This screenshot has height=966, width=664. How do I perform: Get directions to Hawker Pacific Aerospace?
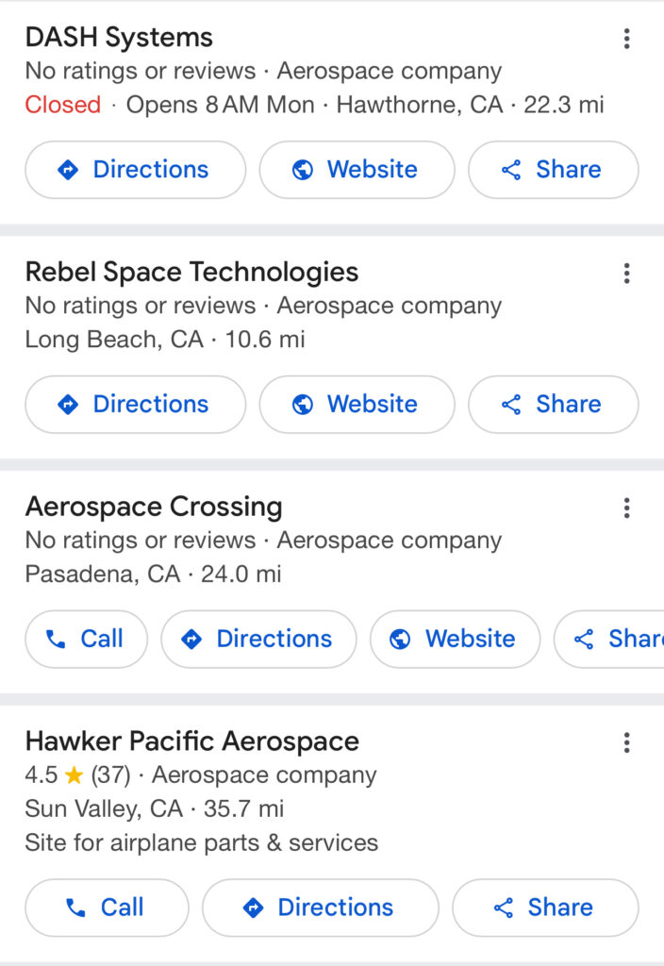(x=321, y=908)
